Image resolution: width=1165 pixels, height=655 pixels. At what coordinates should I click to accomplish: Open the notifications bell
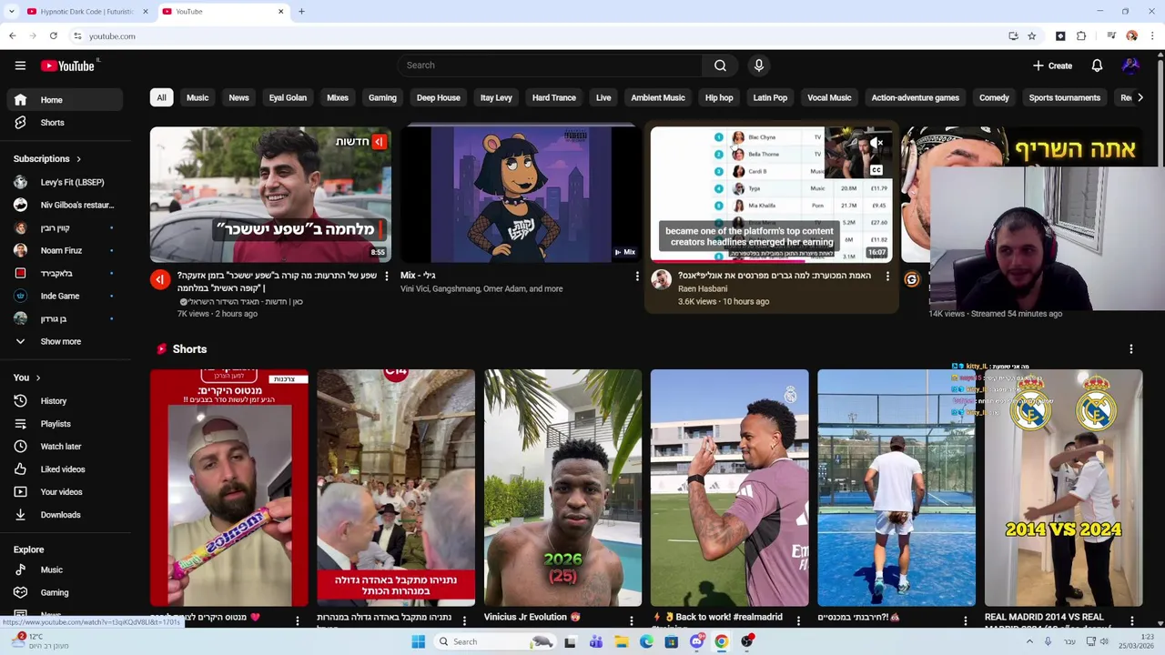tap(1097, 65)
